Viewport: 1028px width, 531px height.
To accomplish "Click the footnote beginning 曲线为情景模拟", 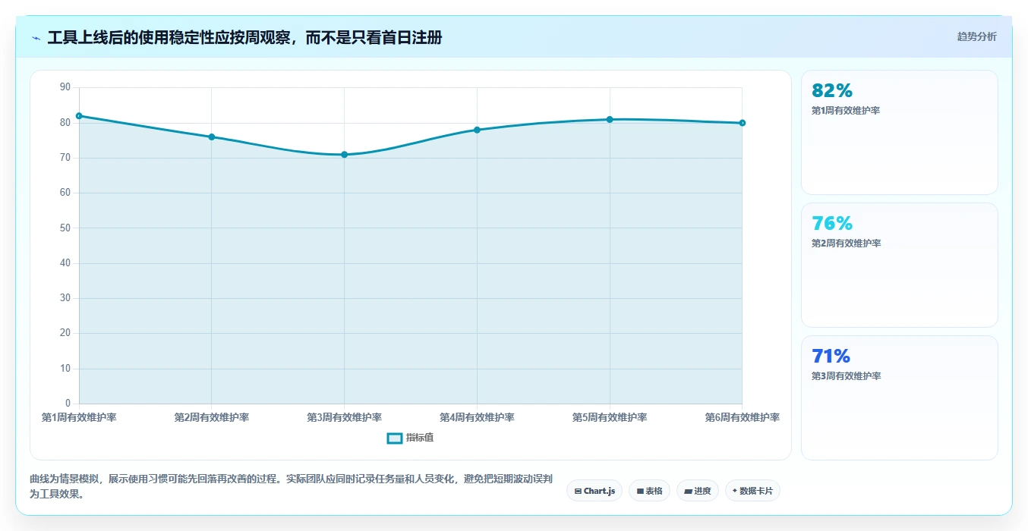I will coord(291,486).
